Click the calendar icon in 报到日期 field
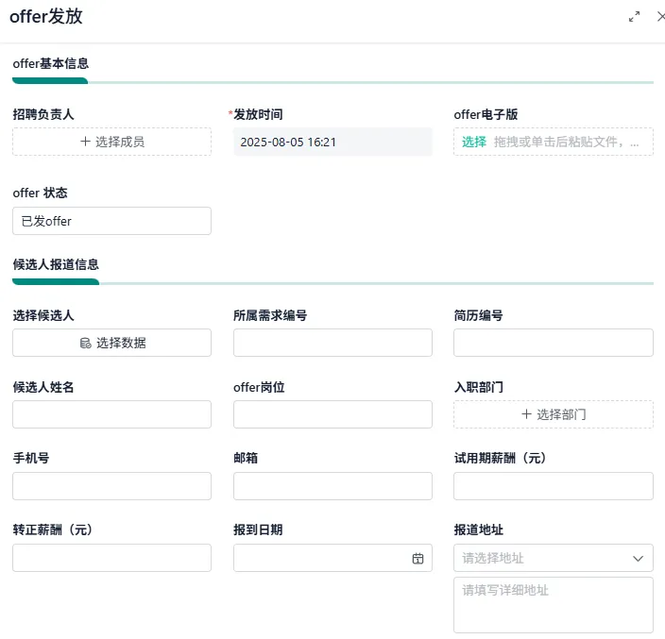 click(418, 559)
